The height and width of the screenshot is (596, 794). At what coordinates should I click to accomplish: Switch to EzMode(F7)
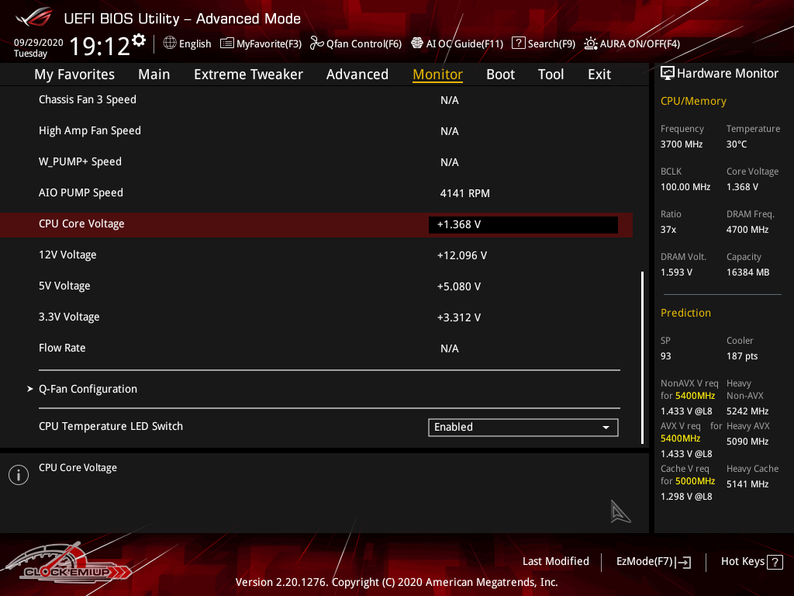(x=653, y=562)
